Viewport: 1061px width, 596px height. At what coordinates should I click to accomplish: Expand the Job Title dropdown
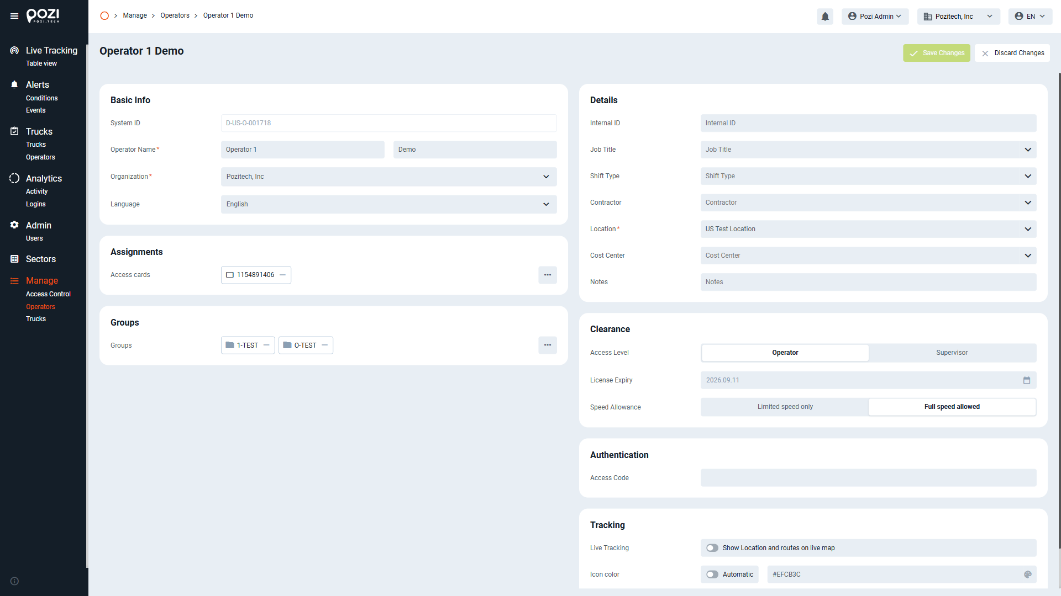point(868,150)
